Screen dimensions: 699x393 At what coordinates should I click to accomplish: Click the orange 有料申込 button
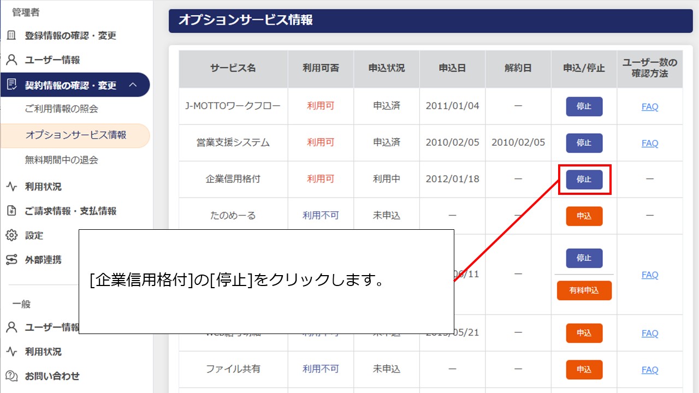tap(584, 290)
